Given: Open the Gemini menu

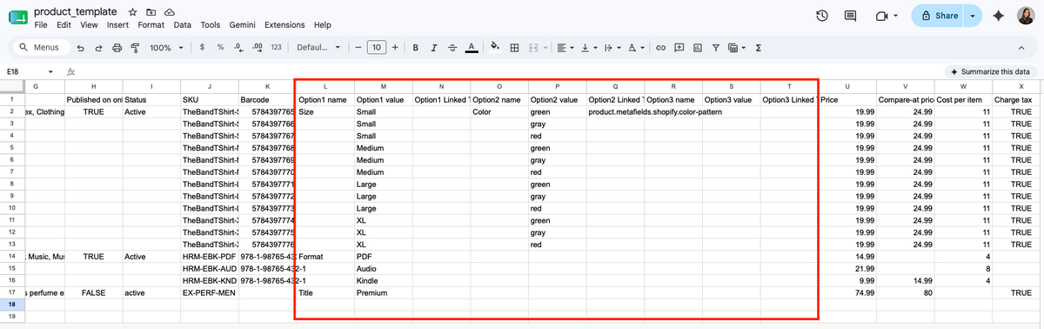Looking at the screenshot, I should (x=243, y=25).
